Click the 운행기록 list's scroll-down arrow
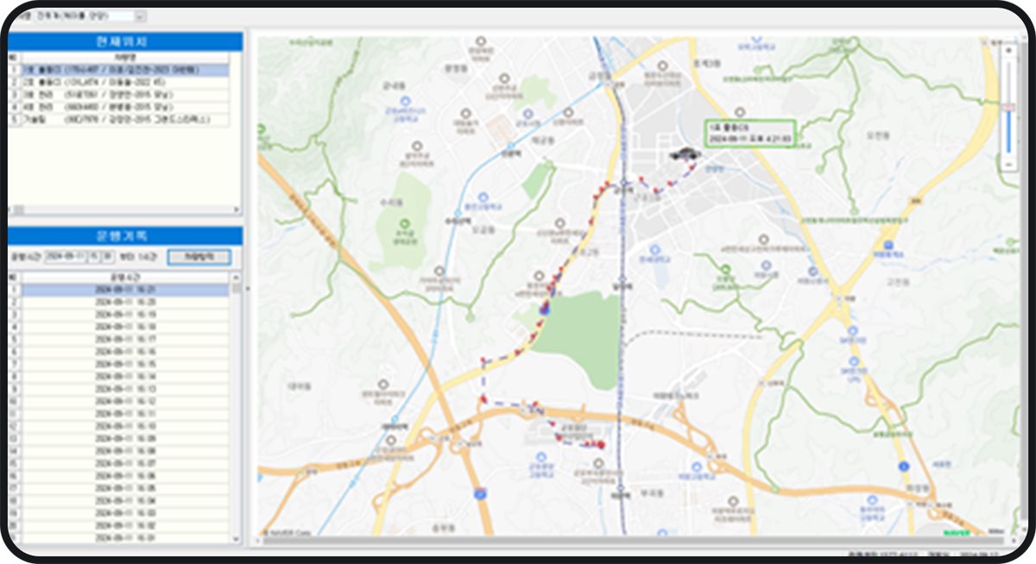This screenshot has width=1036, height=564. click(x=237, y=539)
